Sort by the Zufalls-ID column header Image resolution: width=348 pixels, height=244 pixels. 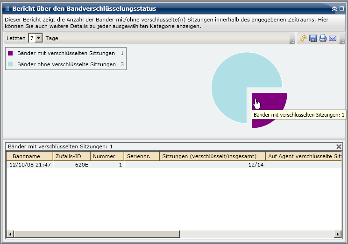click(71, 156)
